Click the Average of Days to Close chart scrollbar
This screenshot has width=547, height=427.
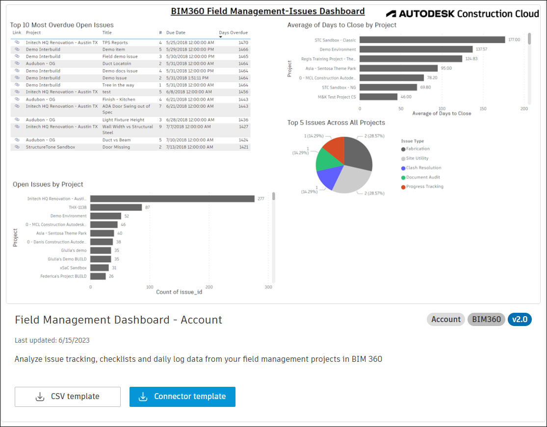click(x=529, y=39)
